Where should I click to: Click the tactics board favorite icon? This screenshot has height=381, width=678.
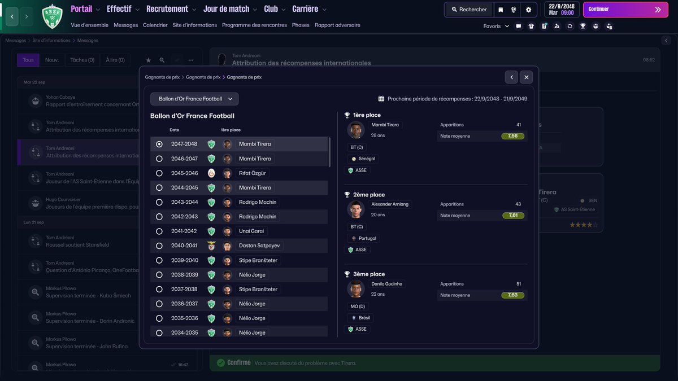[x=544, y=26]
